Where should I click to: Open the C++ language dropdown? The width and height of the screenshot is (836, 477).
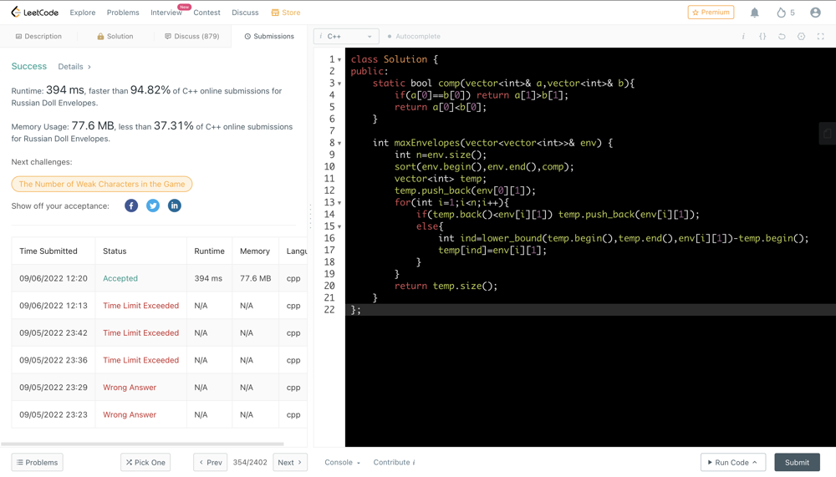point(346,37)
